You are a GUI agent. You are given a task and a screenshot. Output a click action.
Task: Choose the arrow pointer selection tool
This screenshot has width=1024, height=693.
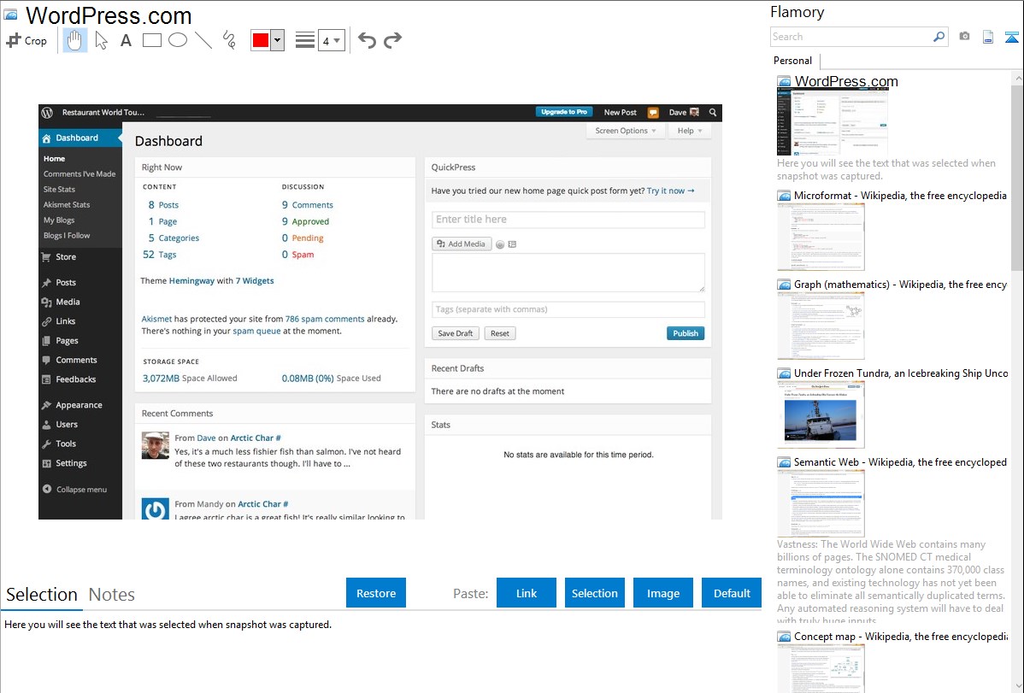click(101, 40)
